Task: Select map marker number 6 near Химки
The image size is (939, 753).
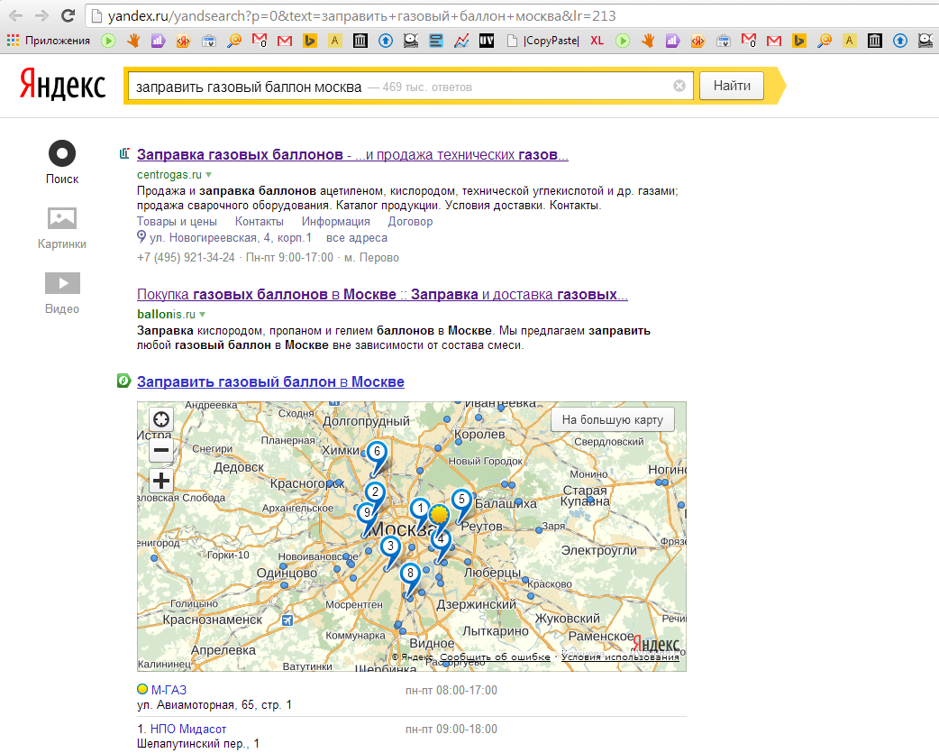Action: click(x=377, y=452)
